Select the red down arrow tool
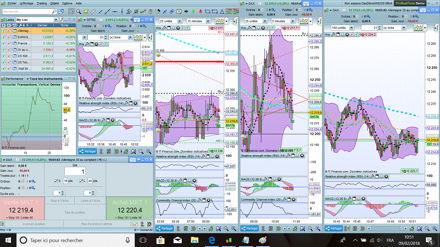The image size is (440, 247). pyautogui.click(x=200, y=11)
